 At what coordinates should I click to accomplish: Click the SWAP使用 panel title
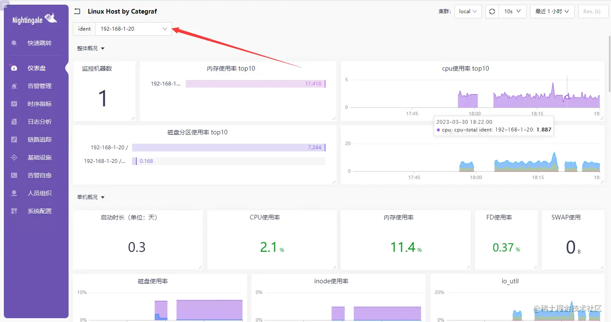[x=566, y=217]
